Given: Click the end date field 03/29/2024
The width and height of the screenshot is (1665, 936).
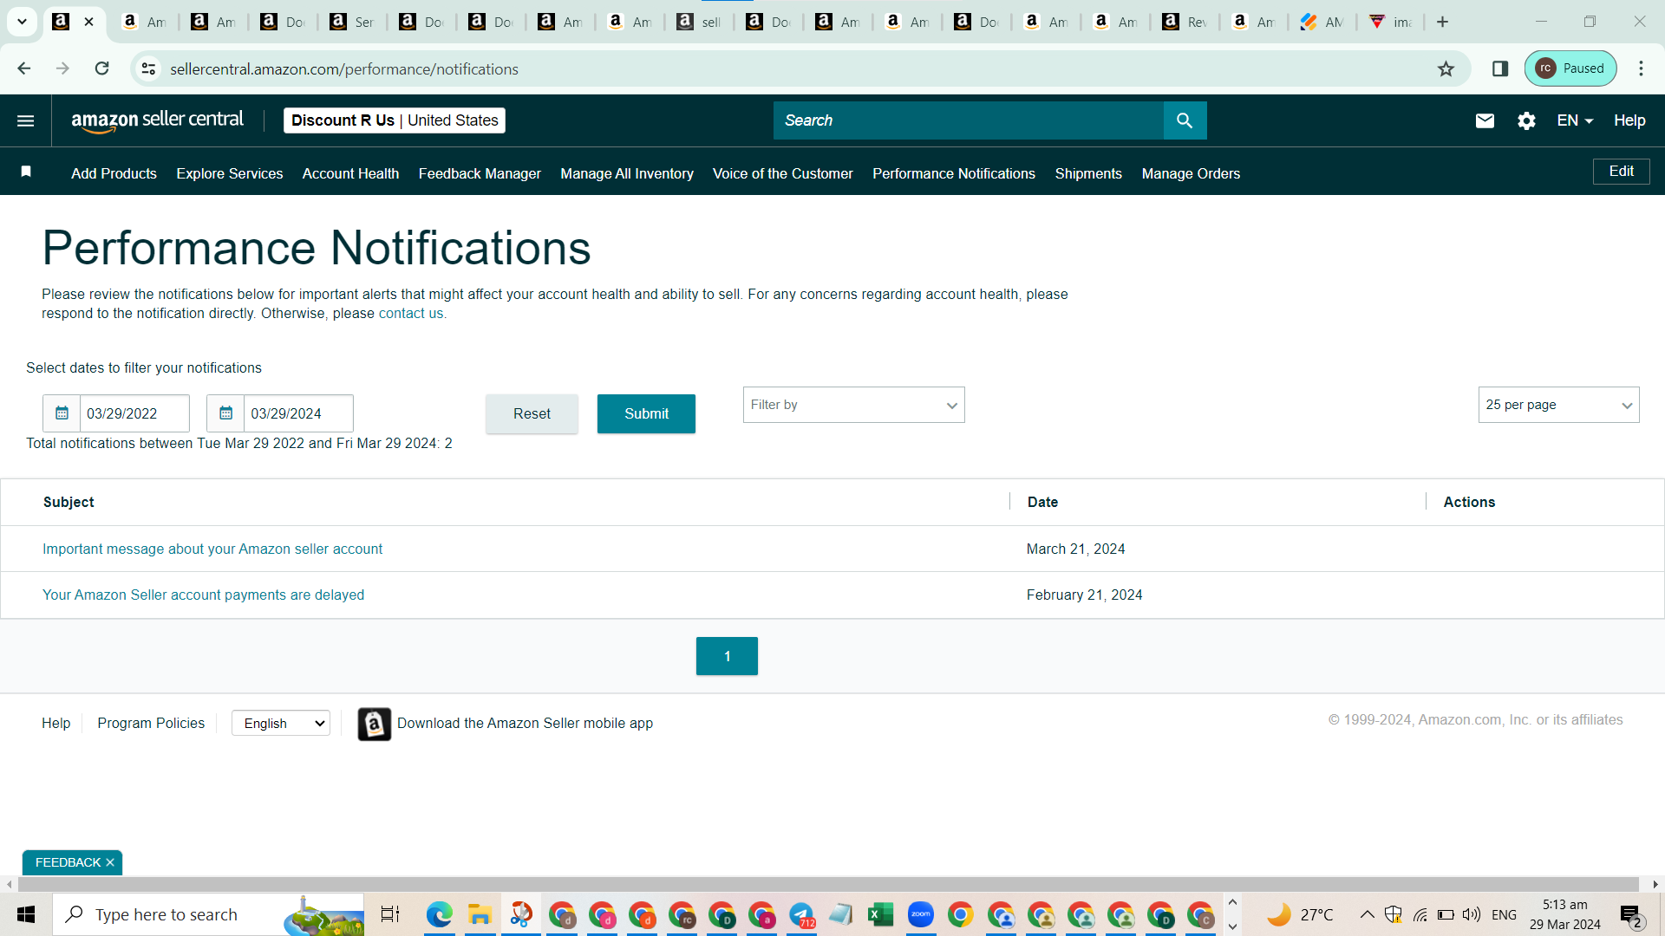Looking at the screenshot, I should click(298, 413).
